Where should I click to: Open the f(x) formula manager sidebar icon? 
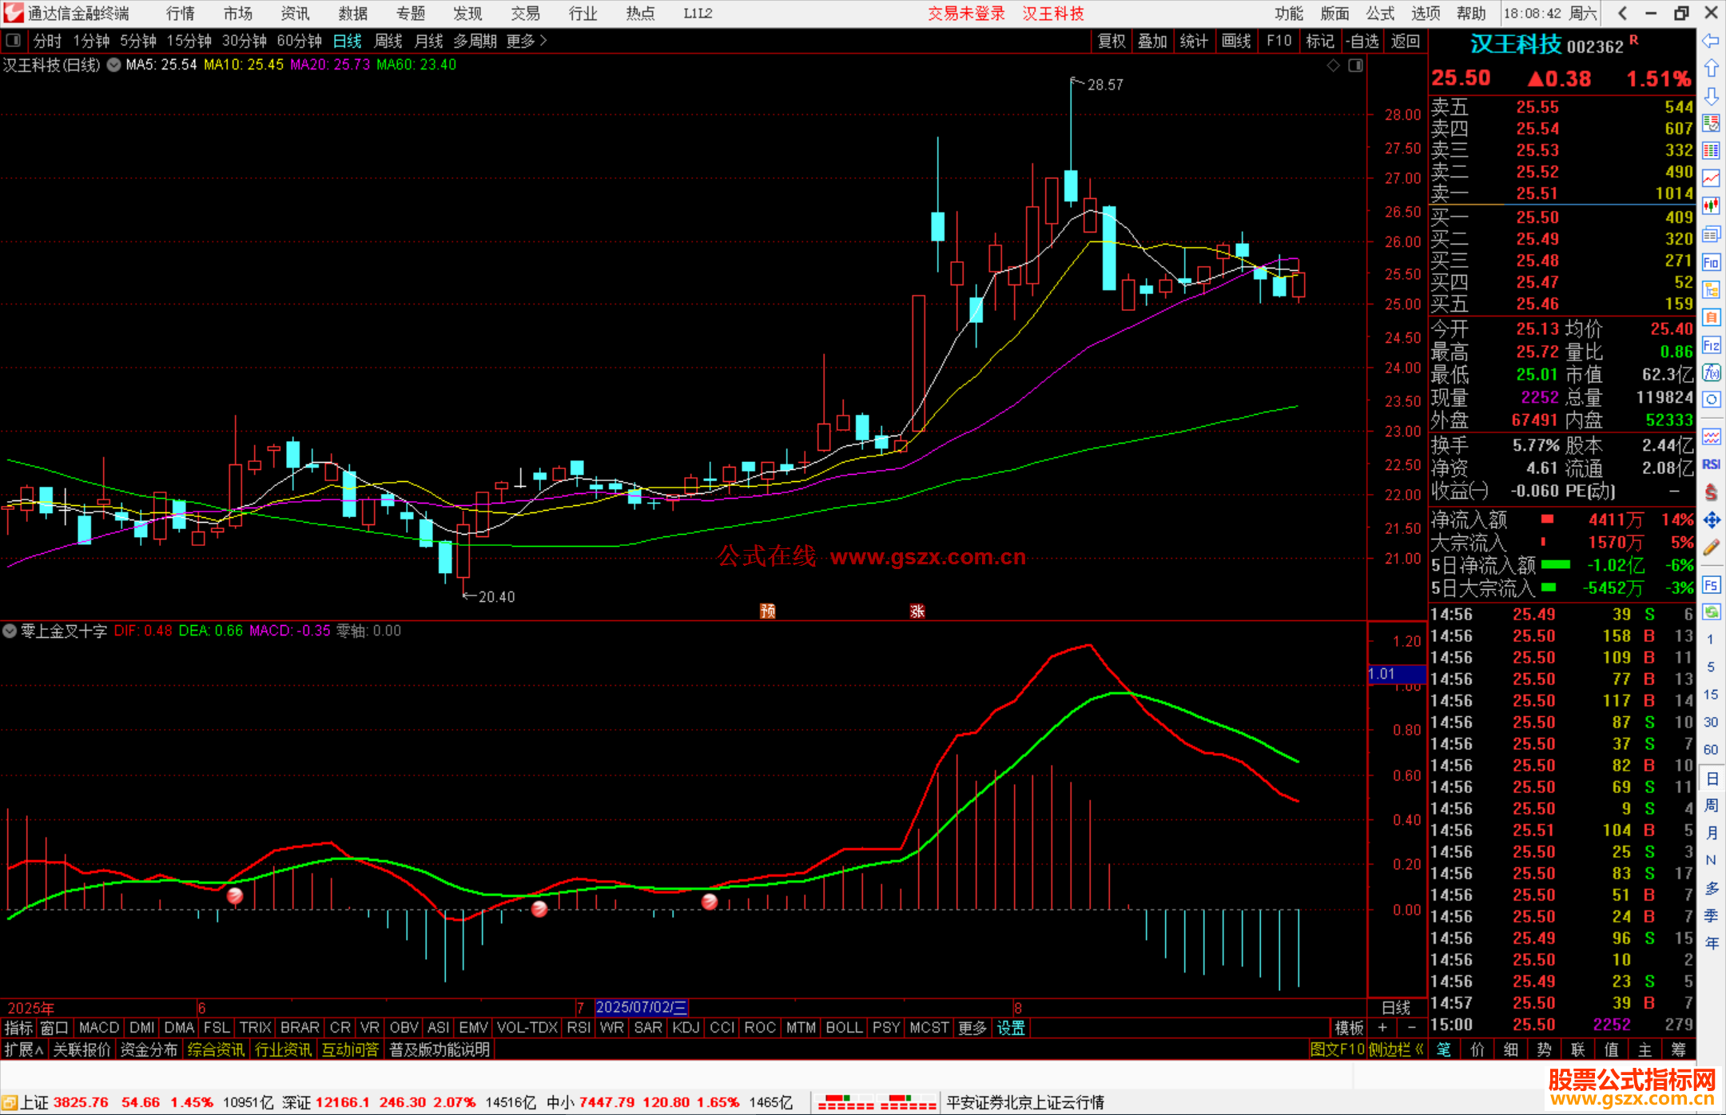[1711, 372]
